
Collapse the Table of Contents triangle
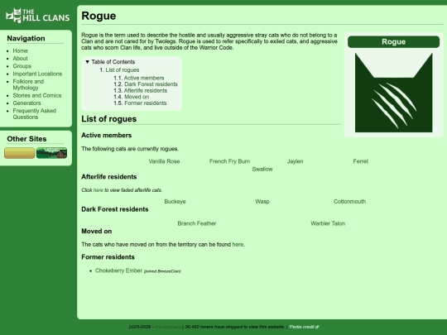click(x=88, y=62)
